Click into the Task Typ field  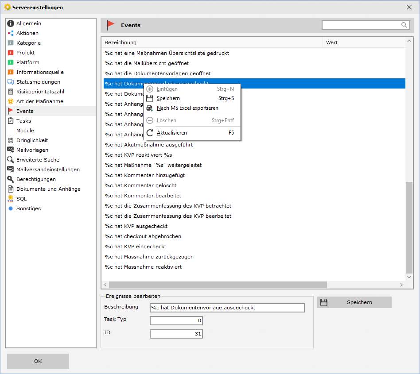coord(176,320)
